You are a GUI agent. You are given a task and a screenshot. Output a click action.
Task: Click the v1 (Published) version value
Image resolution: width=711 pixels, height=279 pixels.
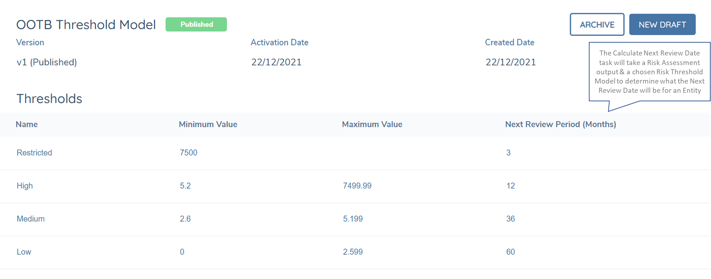(x=47, y=62)
